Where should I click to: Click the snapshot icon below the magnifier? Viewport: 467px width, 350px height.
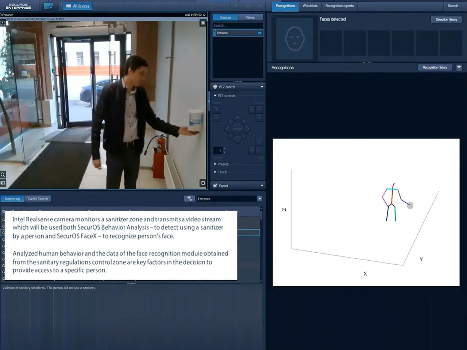[3, 183]
